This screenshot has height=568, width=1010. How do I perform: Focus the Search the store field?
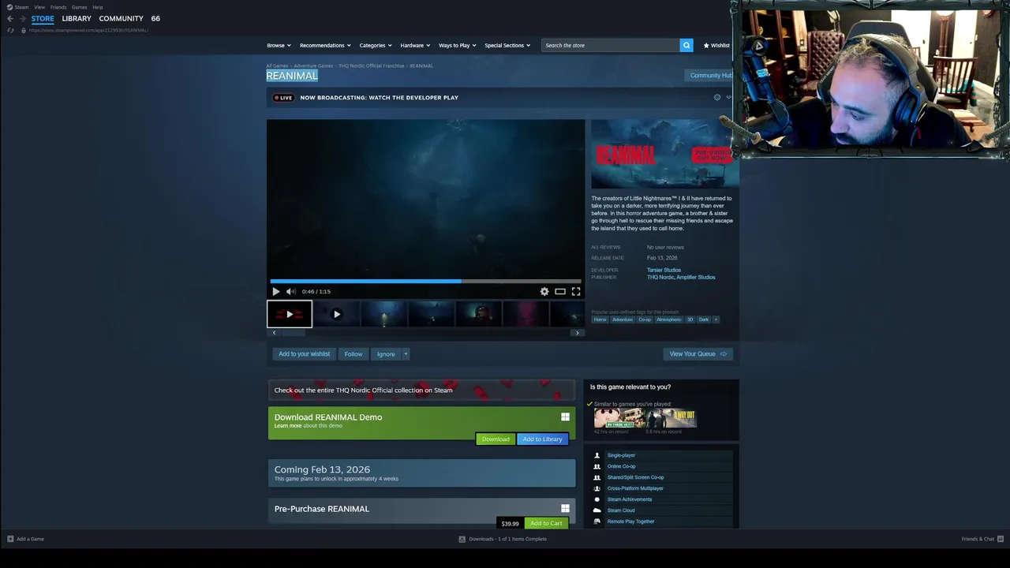pos(610,45)
